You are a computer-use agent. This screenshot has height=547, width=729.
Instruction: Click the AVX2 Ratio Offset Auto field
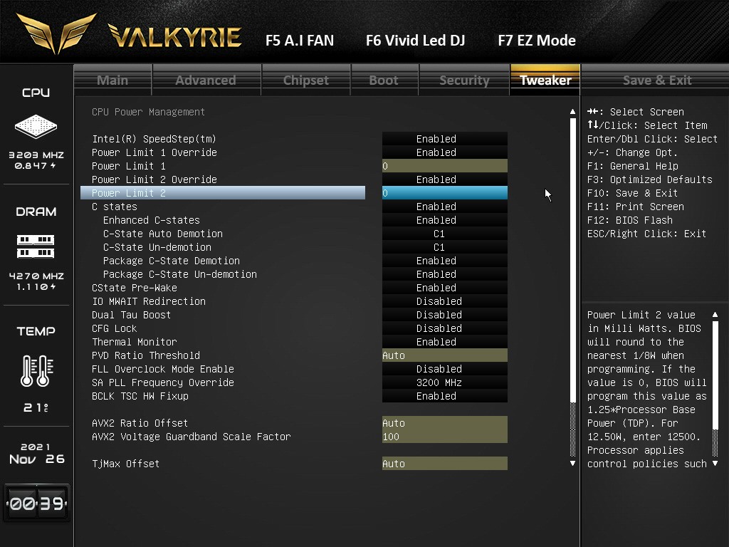(x=444, y=423)
